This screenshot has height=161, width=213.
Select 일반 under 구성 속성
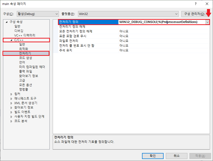pos(17,26)
